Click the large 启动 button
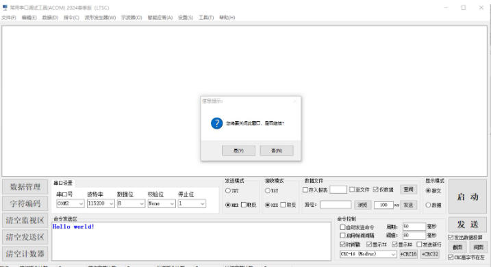Viewport: 491px width, 267px height. click(468, 196)
